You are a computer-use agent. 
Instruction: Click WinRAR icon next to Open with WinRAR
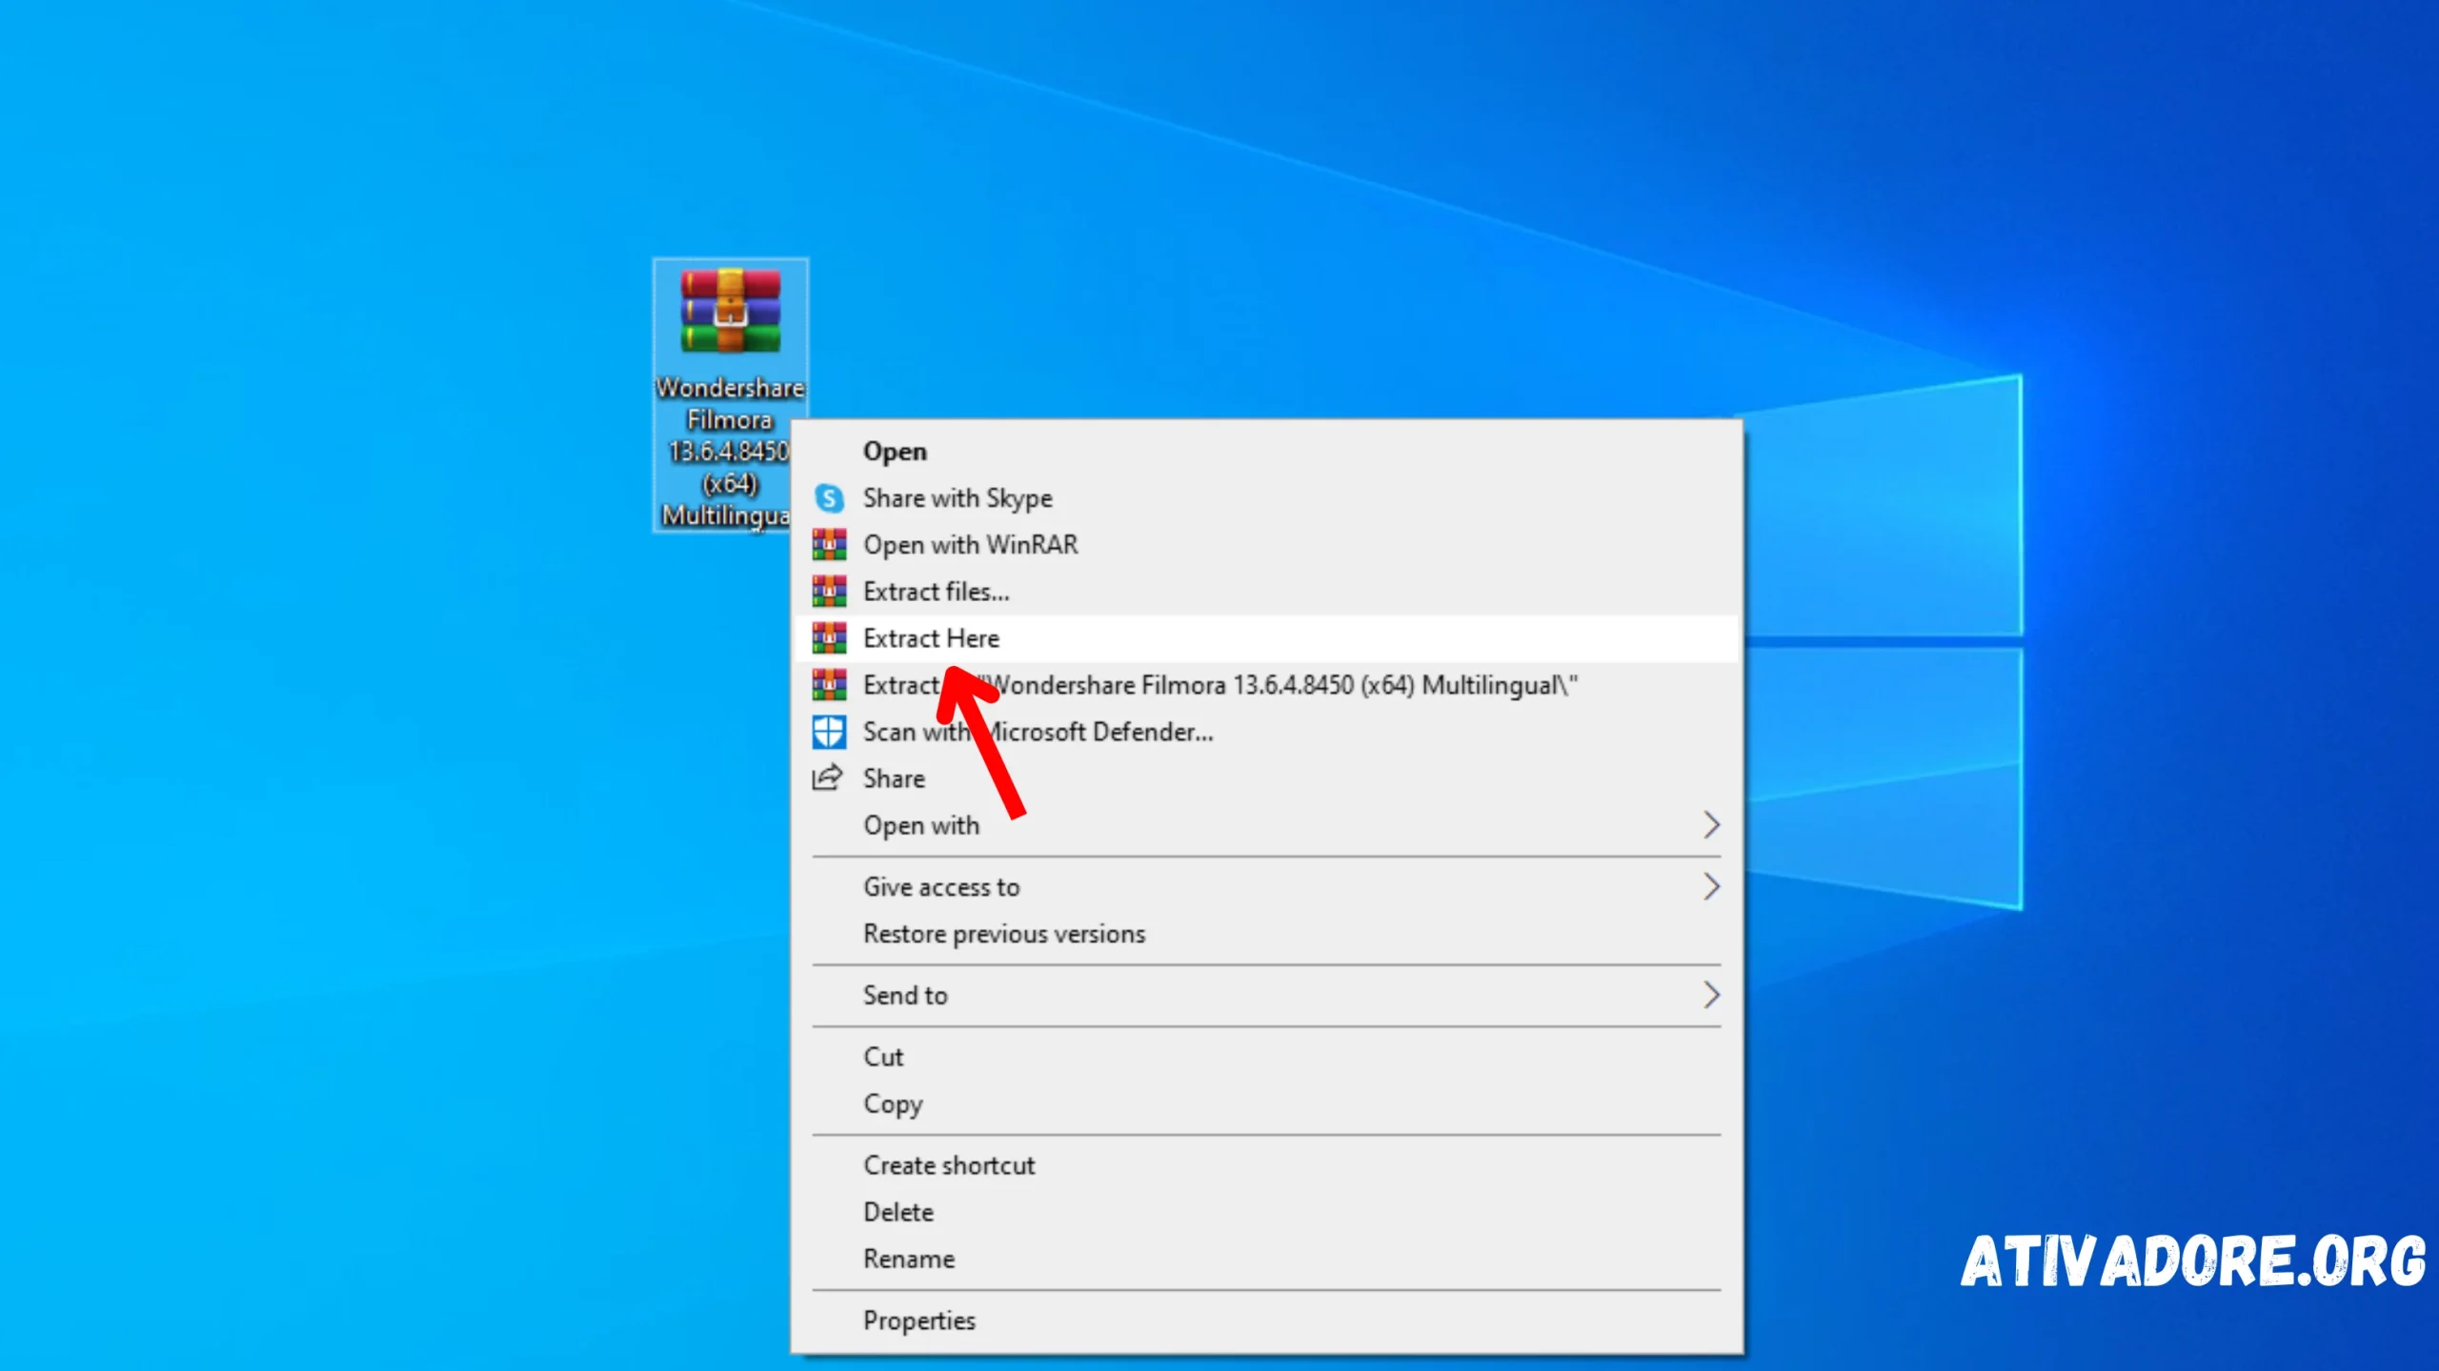[829, 545]
